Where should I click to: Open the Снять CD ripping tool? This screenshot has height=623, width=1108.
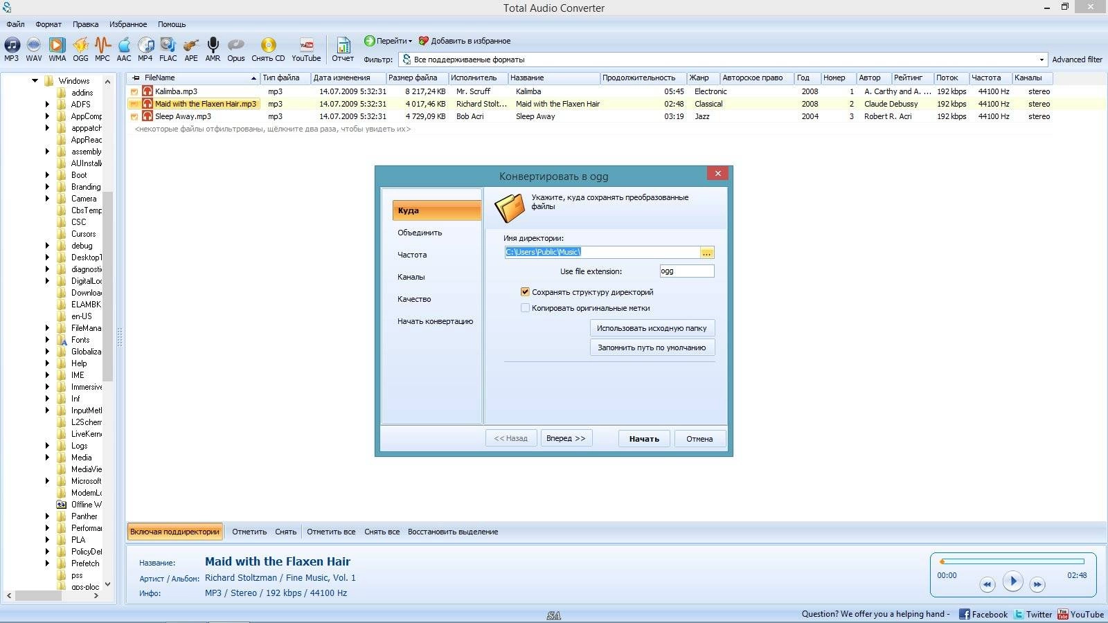(x=268, y=49)
